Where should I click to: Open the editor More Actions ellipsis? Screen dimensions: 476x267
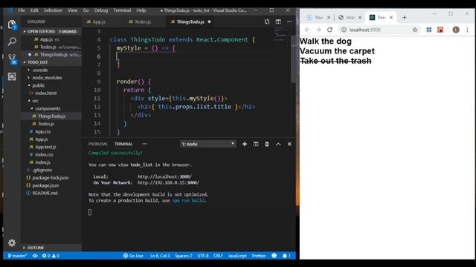[289, 22]
